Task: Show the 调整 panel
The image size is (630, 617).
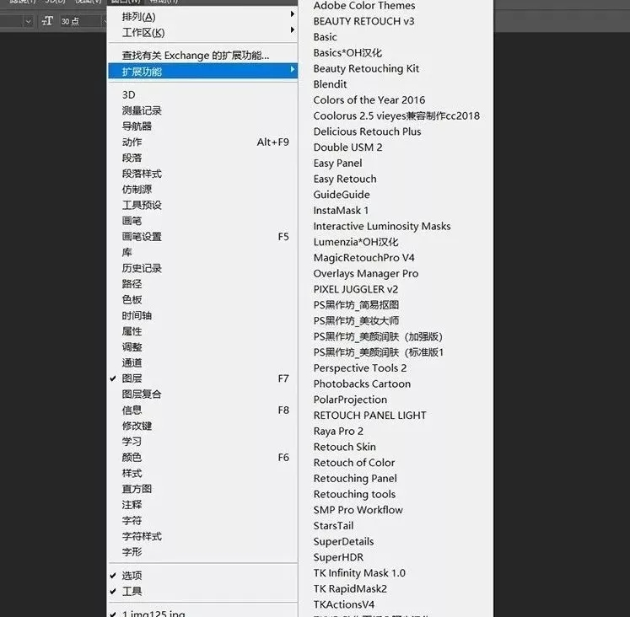Action: [x=203, y=346]
